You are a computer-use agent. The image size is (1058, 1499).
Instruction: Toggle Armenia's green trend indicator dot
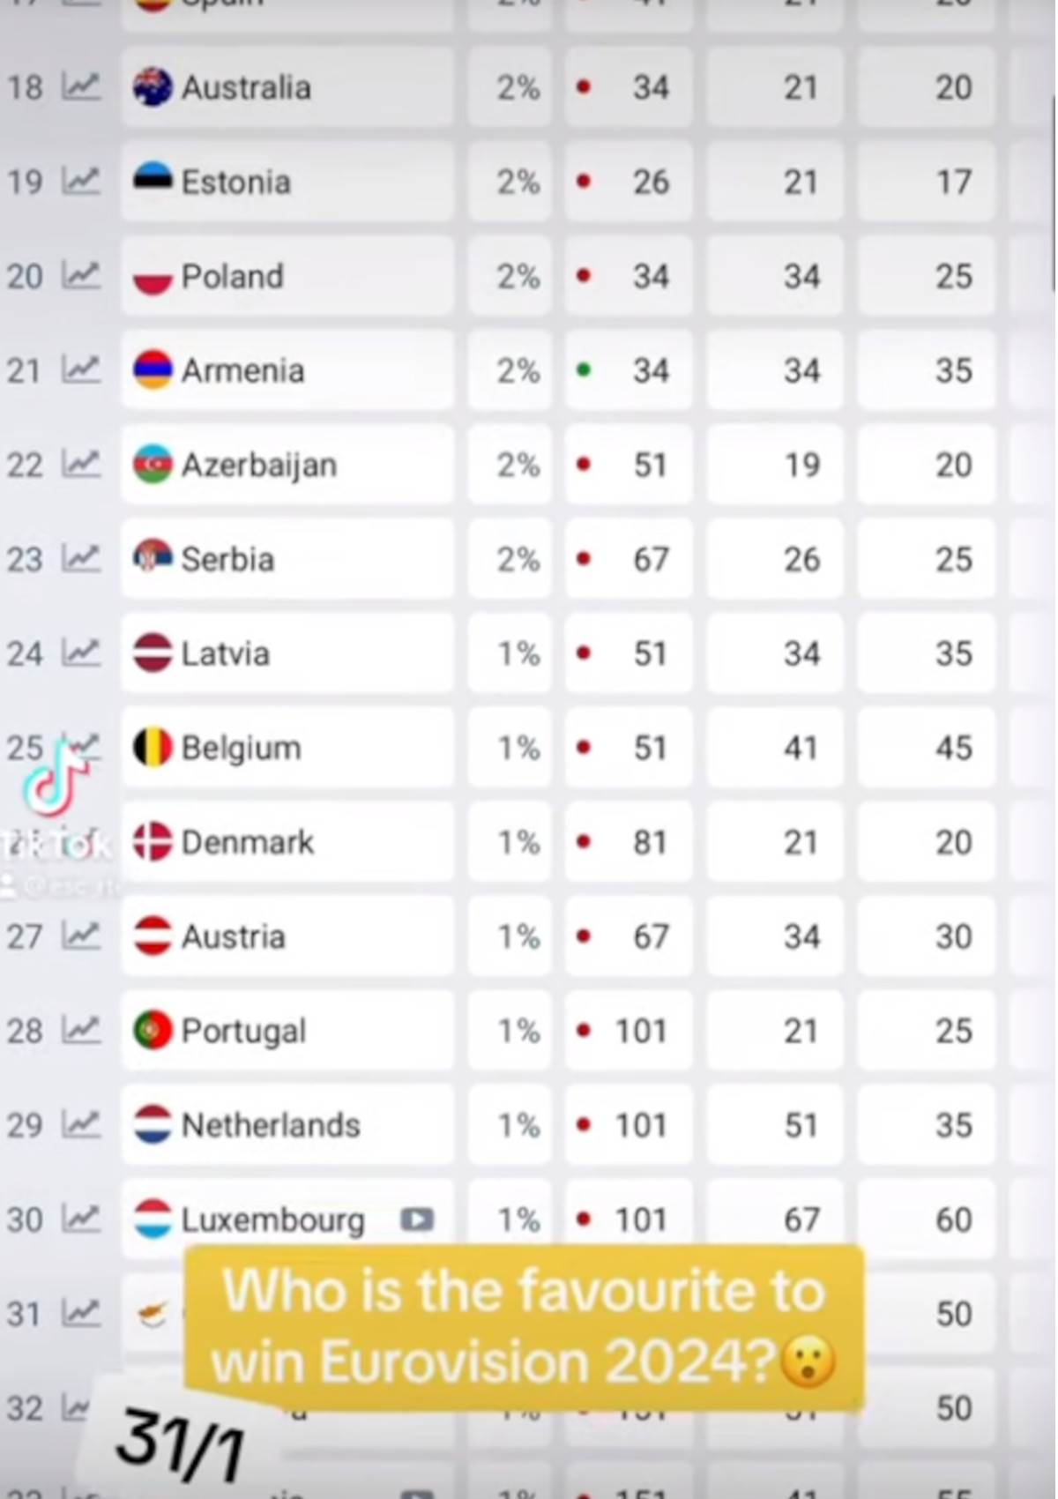click(x=584, y=370)
